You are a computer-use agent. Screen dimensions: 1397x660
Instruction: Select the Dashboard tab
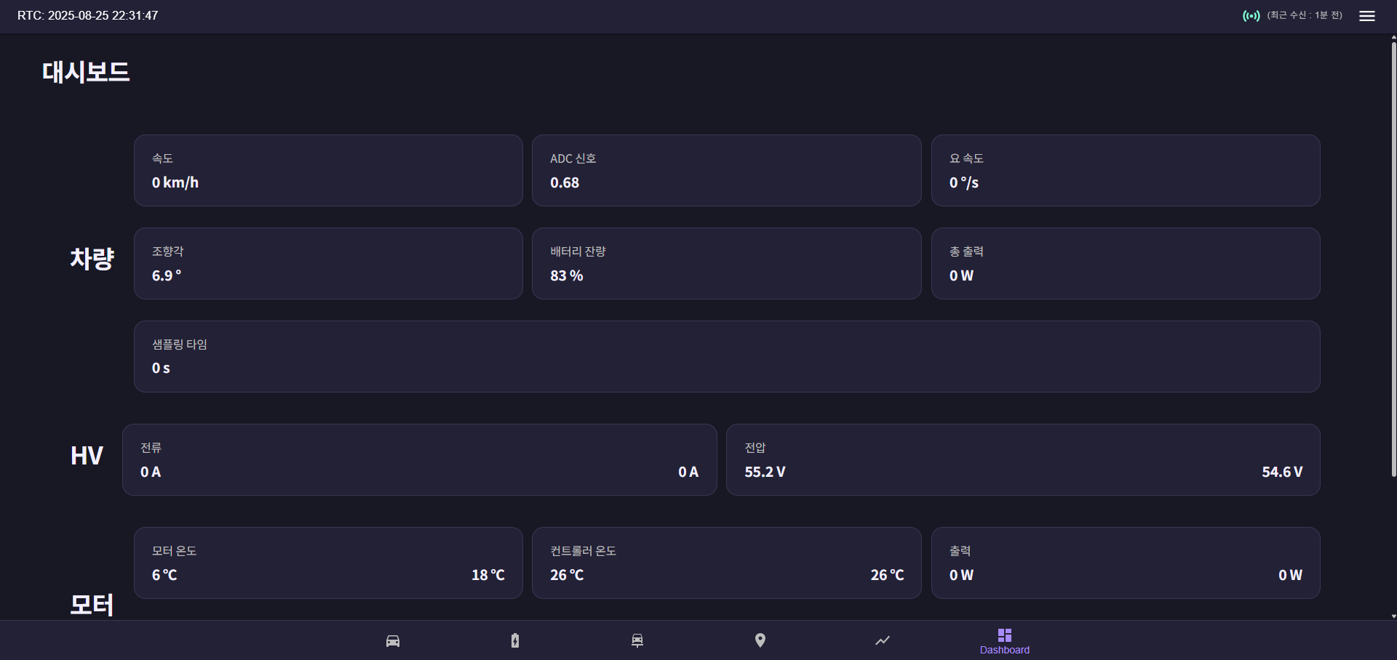(1004, 640)
